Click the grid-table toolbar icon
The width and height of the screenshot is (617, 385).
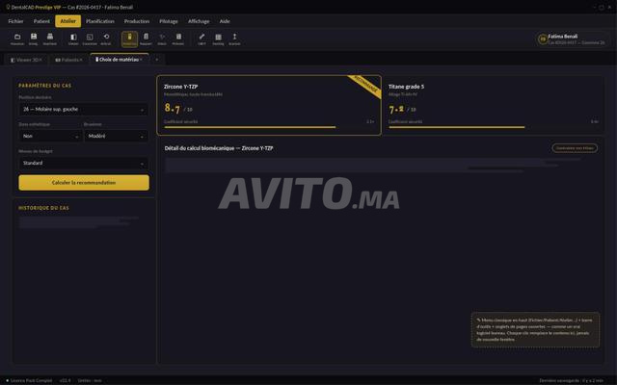coord(218,38)
